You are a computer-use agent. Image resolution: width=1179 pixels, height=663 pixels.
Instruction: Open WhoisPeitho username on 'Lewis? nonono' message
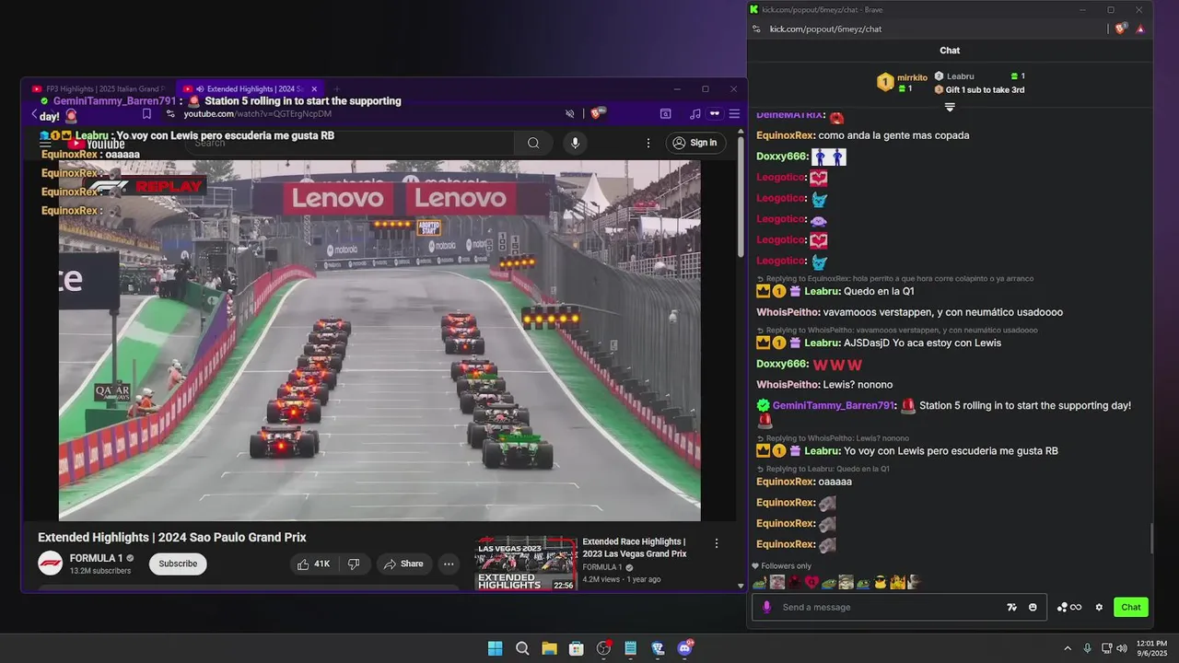[787, 385]
